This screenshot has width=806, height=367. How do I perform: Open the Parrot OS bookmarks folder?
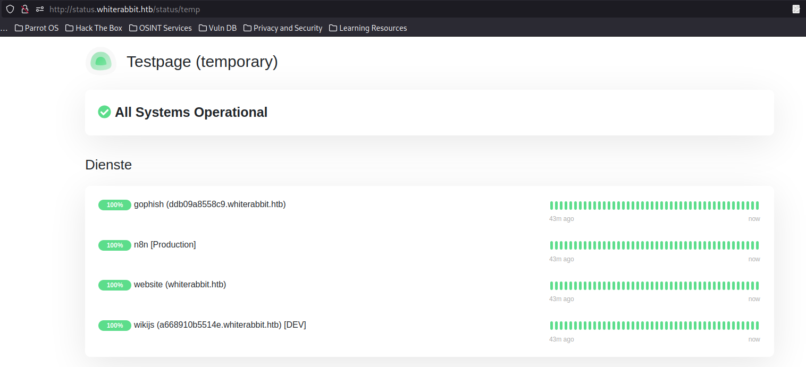pos(37,28)
